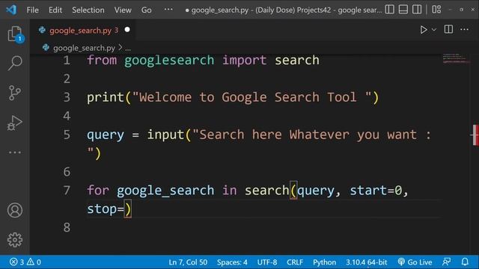Click line number 7 in gutter
Image resolution: width=479 pixels, height=269 pixels.
point(67,191)
